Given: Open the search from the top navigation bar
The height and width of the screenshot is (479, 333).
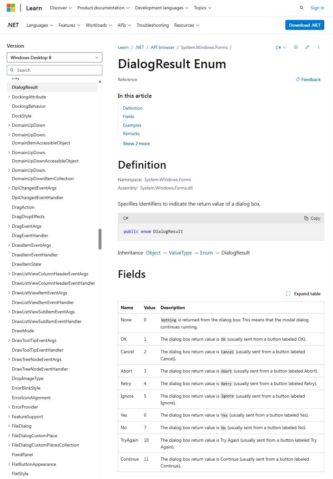Looking at the screenshot, I should click(301, 7).
